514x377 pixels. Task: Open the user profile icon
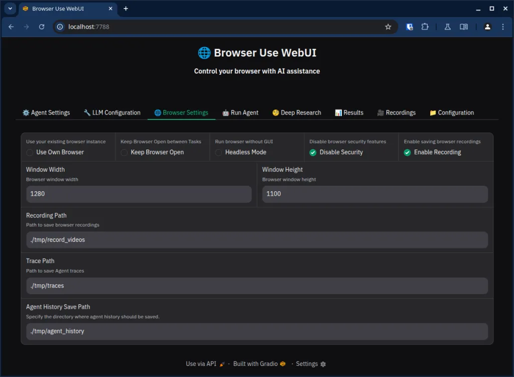[487, 27]
